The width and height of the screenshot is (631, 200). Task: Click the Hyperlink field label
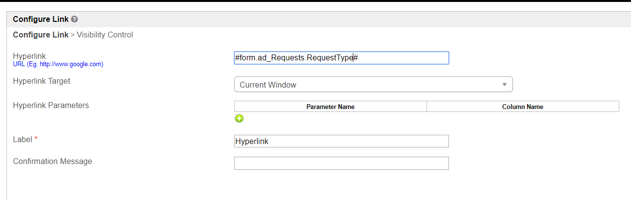(29, 56)
